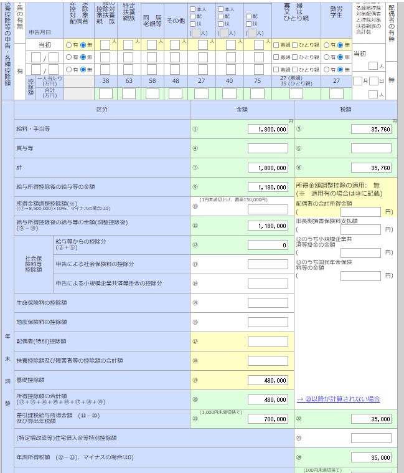Click ⑲ 基礎控除額 field 480,000

click(x=268, y=380)
